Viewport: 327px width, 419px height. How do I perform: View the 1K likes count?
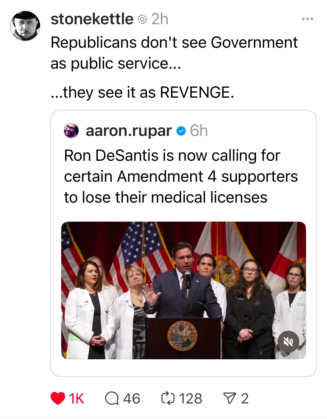tap(76, 398)
